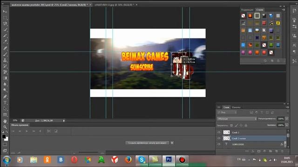Select the Hand tool
The width and height of the screenshot is (298, 167).
pyautogui.click(x=5, y=121)
